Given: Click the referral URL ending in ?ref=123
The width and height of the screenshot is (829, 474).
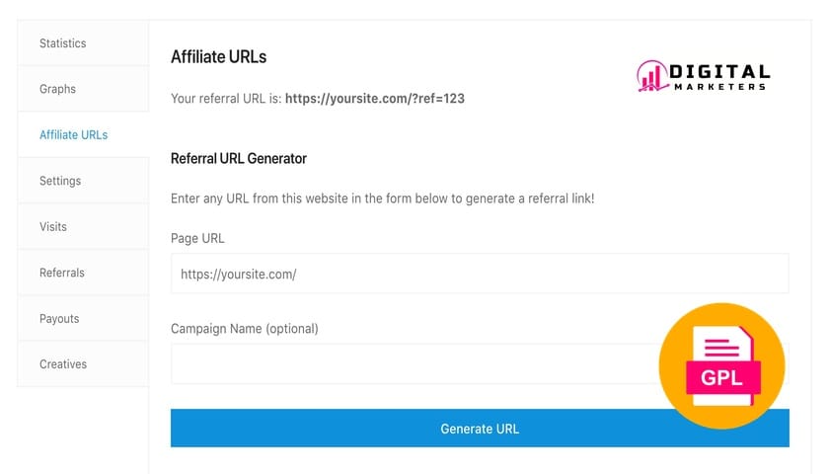Looking at the screenshot, I should point(375,99).
